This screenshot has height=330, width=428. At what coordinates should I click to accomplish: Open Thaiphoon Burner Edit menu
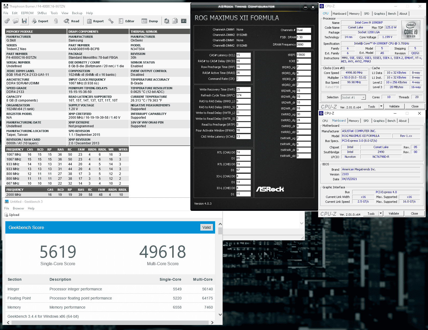pos(15,13)
